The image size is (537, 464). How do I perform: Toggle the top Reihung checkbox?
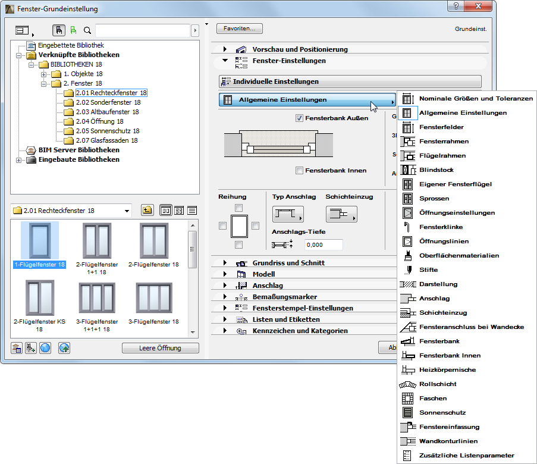[240, 207]
